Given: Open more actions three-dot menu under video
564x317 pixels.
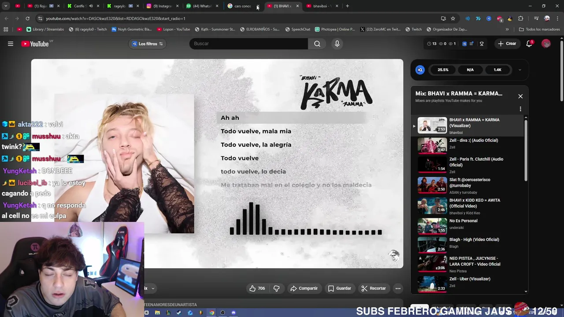Looking at the screenshot, I should pos(398,288).
